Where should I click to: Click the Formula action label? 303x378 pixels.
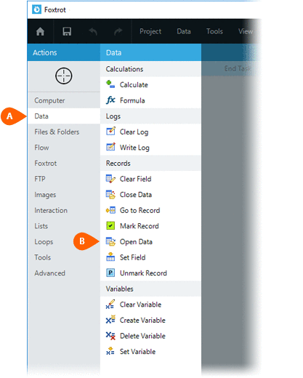coord(132,100)
